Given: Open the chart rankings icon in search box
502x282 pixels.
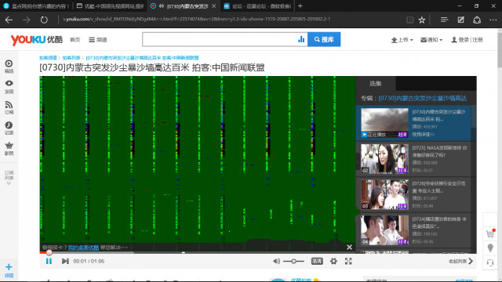Looking at the screenshot, I should click(x=301, y=39).
